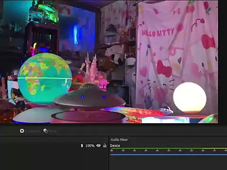The image size is (227, 170).
Task: Click the battery icon beside 100%
Action: 82,145
